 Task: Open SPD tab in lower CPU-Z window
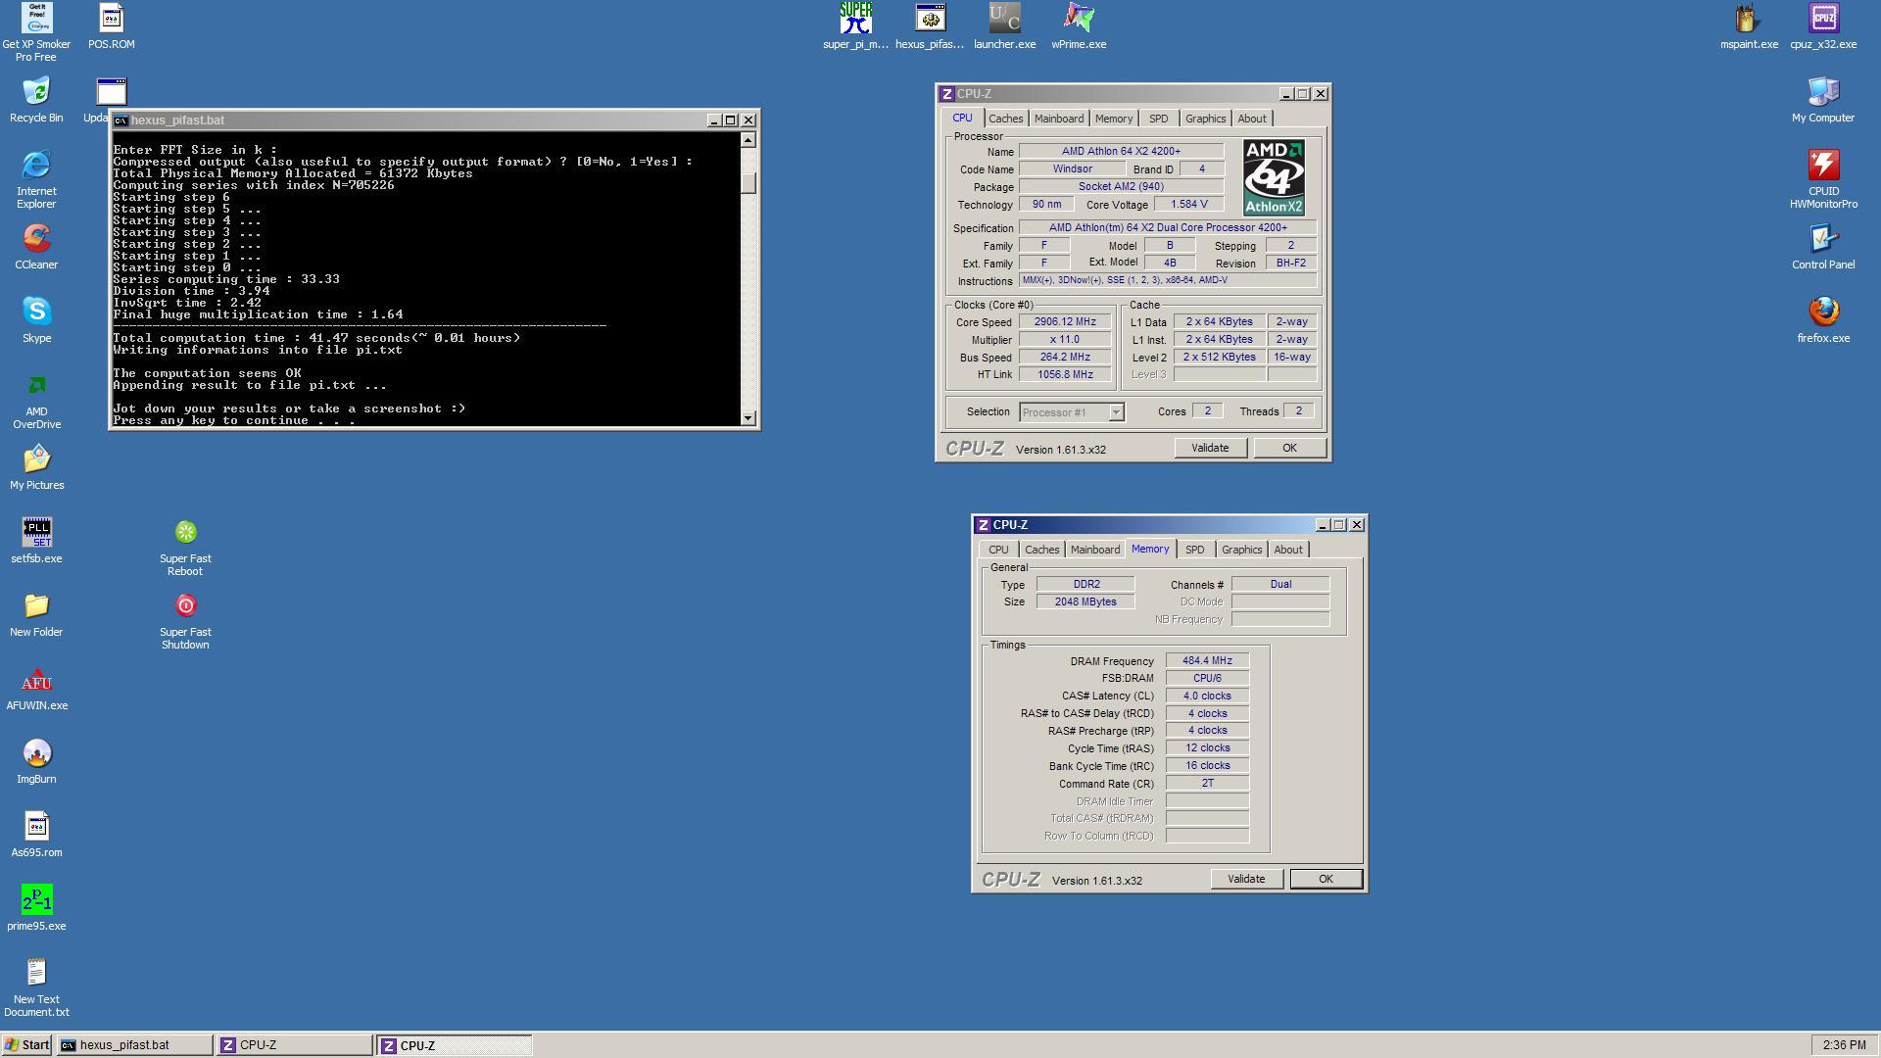click(1194, 550)
